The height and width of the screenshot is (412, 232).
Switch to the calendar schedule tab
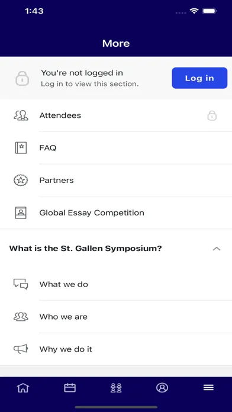[x=70, y=388]
